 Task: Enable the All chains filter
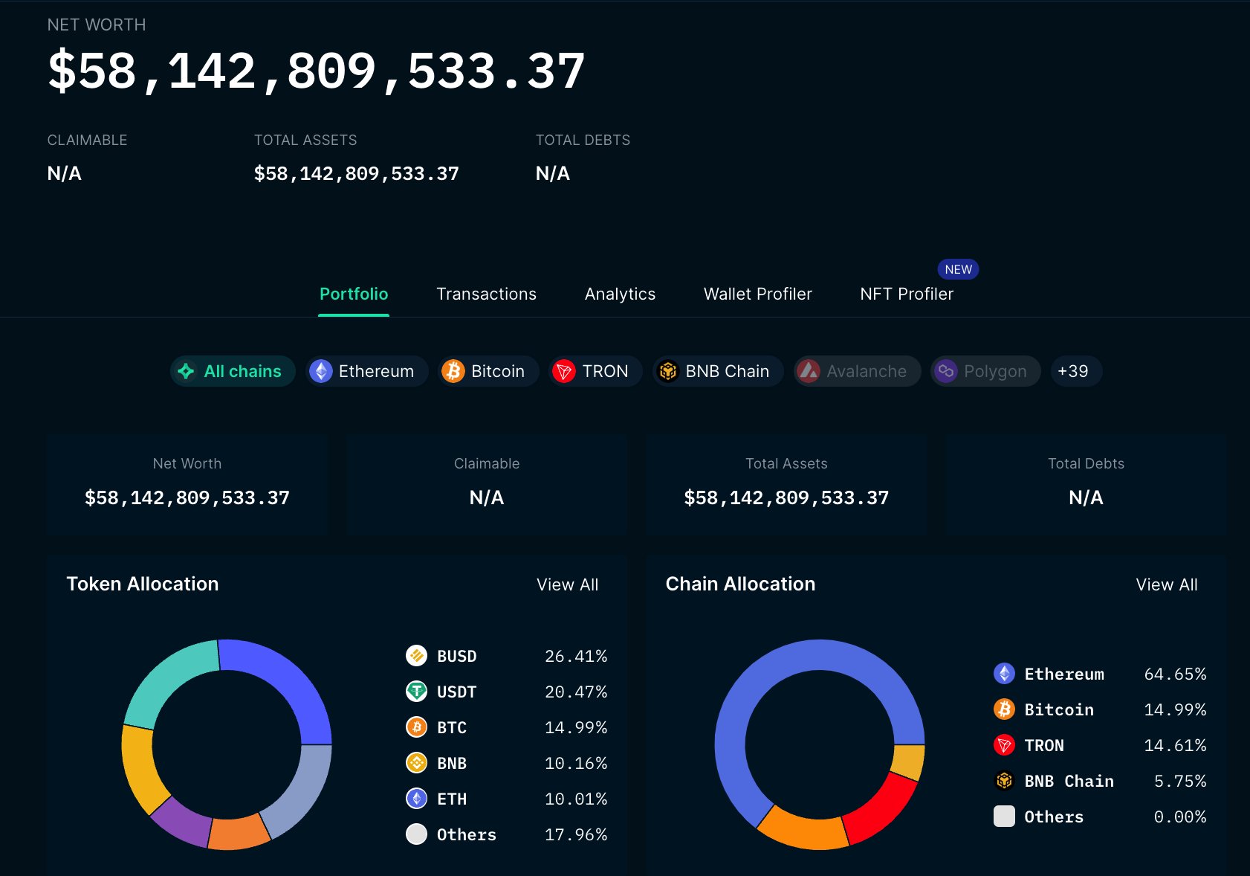coord(233,371)
